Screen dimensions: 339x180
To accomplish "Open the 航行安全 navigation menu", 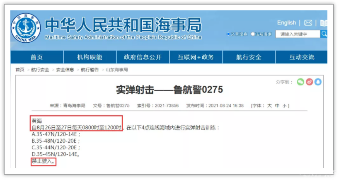I will [249, 57].
